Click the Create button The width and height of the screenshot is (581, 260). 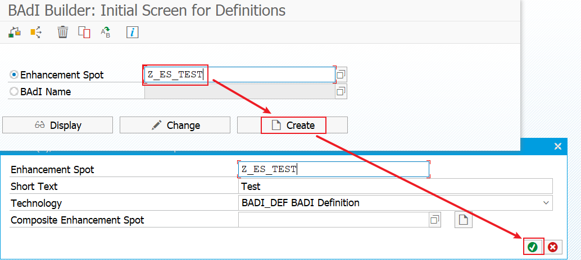coord(292,125)
